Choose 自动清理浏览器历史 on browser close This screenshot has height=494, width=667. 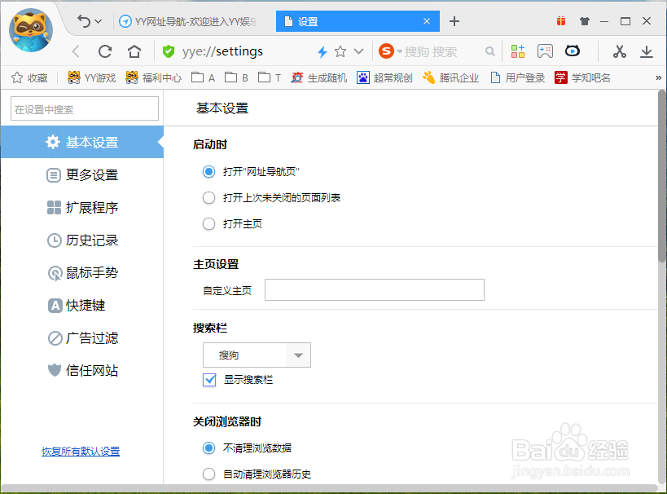(x=209, y=474)
